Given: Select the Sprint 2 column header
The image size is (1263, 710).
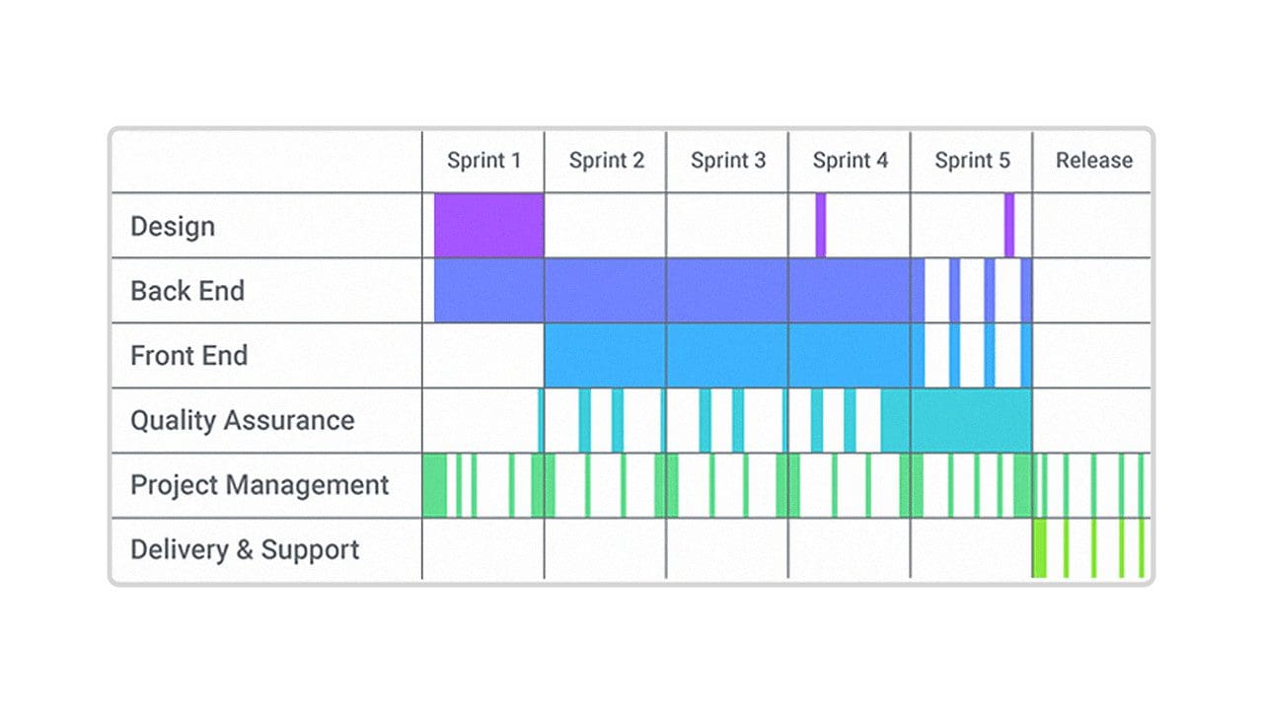Looking at the screenshot, I should (606, 161).
